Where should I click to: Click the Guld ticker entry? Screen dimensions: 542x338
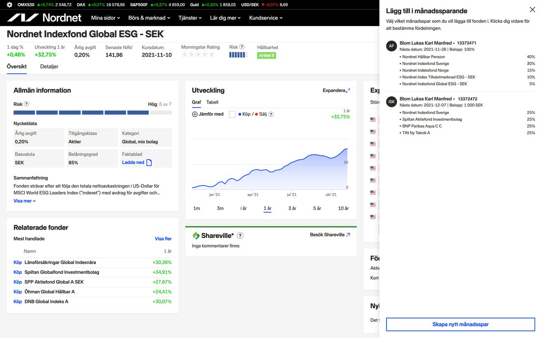(213, 5)
